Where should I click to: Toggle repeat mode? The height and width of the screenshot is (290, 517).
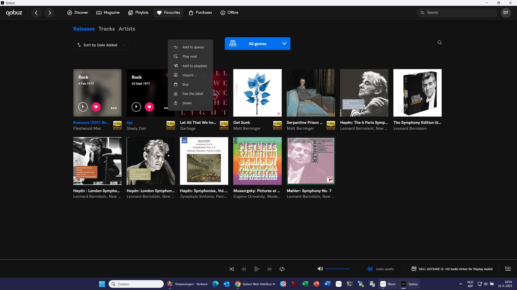pyautogui.click(x=282, y=269)
